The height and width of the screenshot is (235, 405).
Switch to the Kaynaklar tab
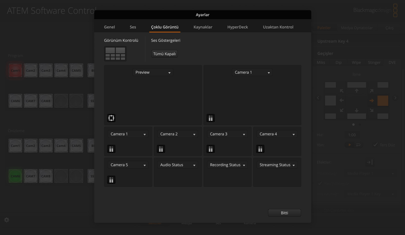203,27
